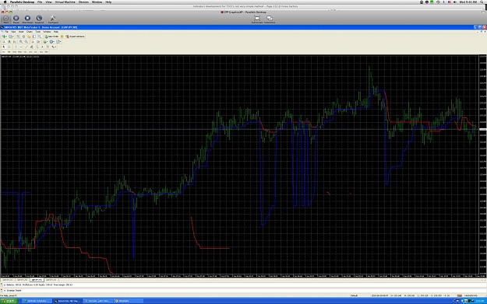Open the Strategy Tester toolbar icon
The width and height of the screenshot is (487, 304).
[x=40, y=37]
